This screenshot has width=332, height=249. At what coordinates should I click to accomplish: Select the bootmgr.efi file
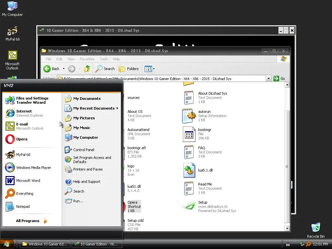136,152
